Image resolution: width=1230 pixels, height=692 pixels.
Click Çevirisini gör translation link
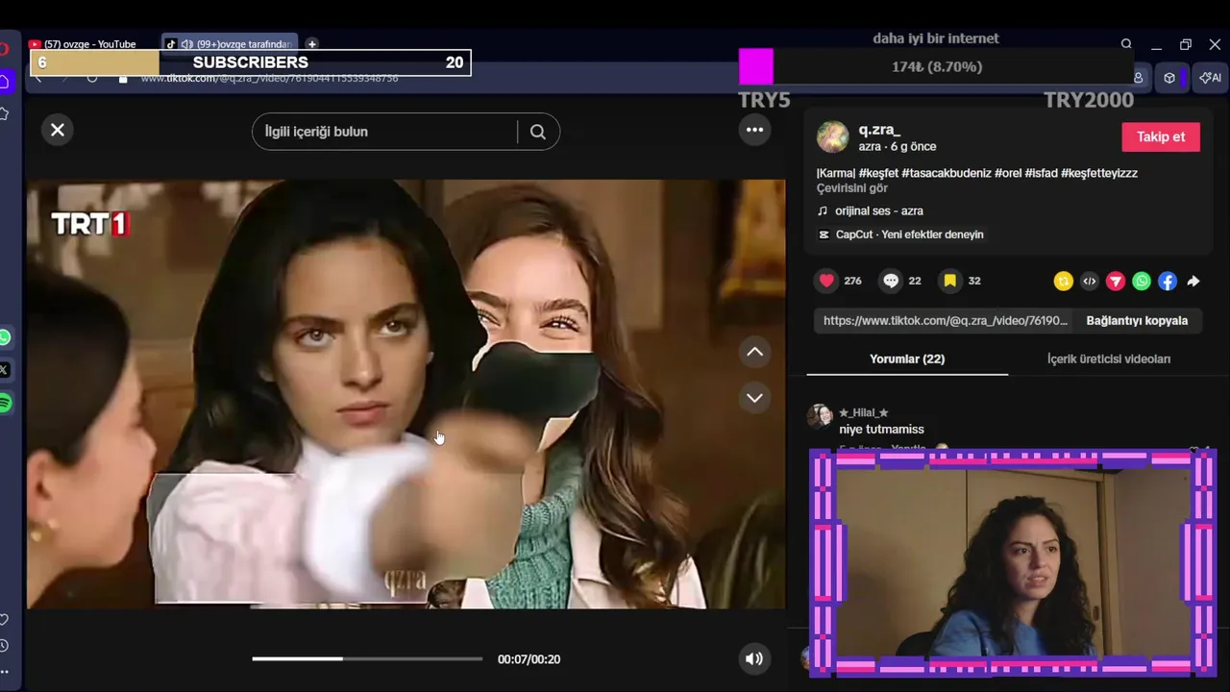click(851, 188)
